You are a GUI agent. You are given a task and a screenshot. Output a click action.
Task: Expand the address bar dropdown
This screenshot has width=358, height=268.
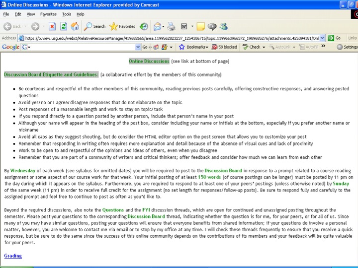(x=322, y=38)
